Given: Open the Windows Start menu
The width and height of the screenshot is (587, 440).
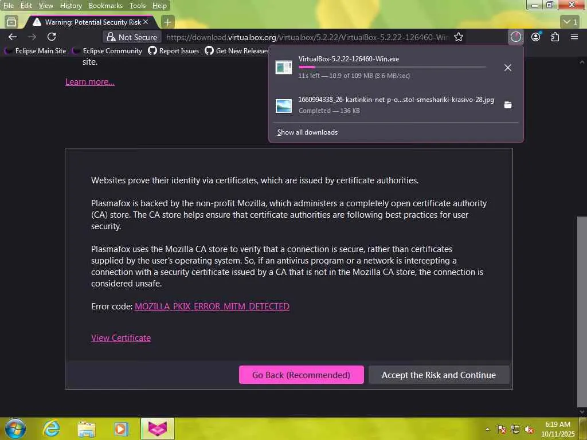Looking at the screenshot, I should point(15,429).
